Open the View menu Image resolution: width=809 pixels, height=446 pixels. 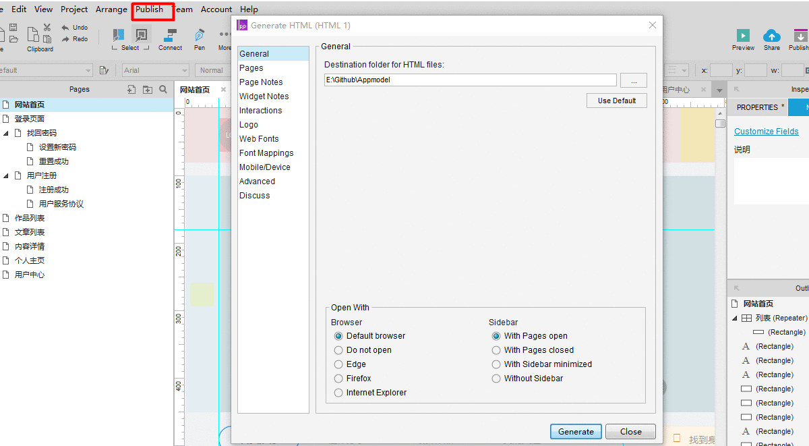point(44,9)
